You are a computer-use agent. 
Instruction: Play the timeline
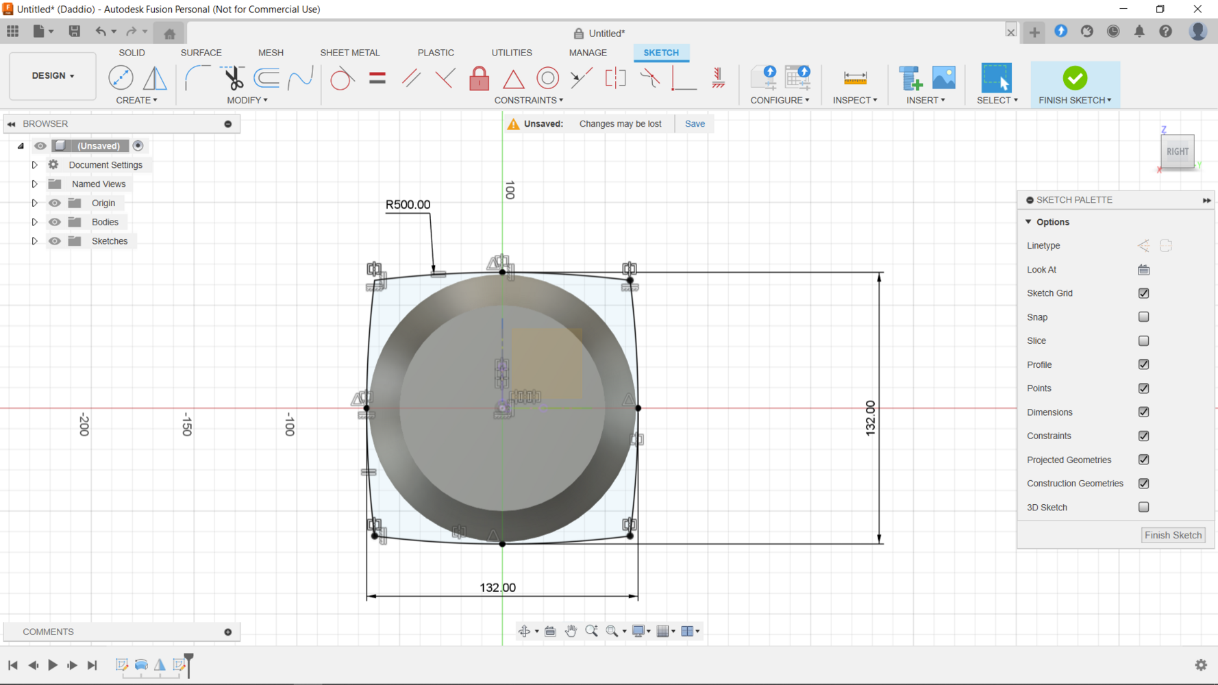coord(52,665)
